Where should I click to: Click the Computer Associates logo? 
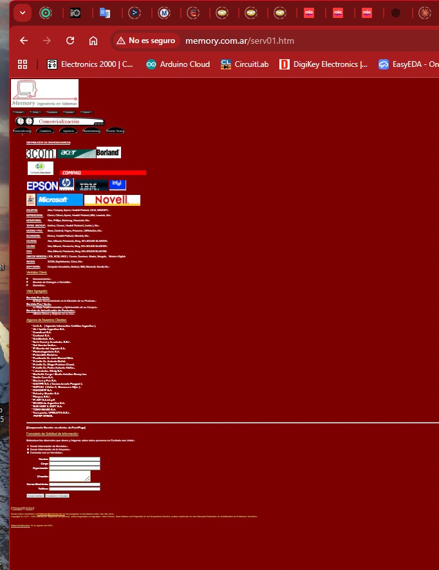(41, 169)
